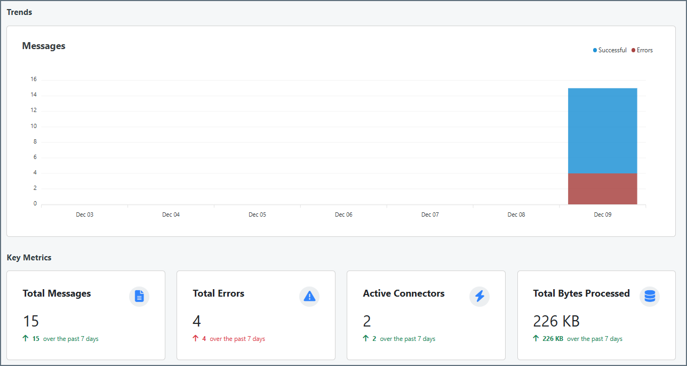The image size is (687, 366).
Task: Select the red Errors bar segment for Dec 09
Action: click(602, 189)
